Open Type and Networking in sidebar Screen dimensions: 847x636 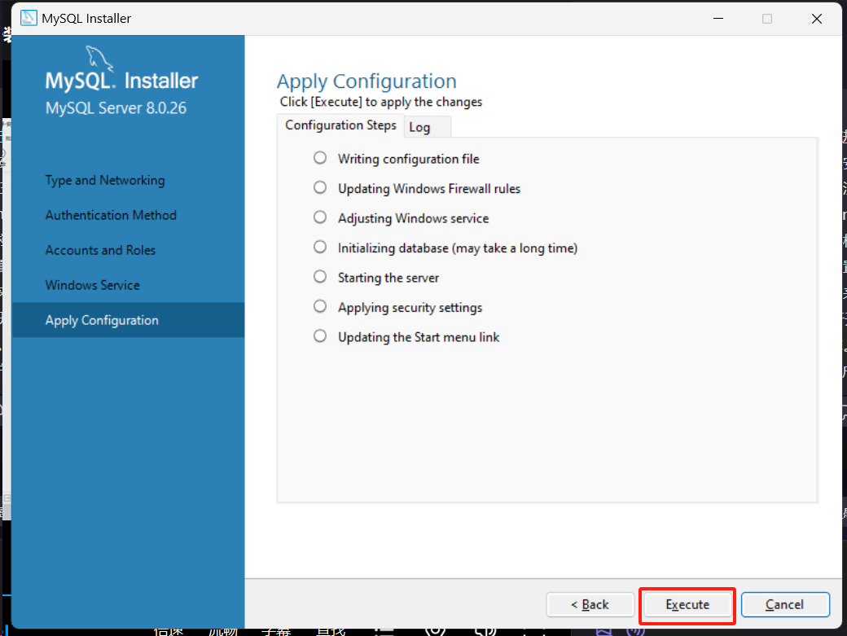click(105, 180)
